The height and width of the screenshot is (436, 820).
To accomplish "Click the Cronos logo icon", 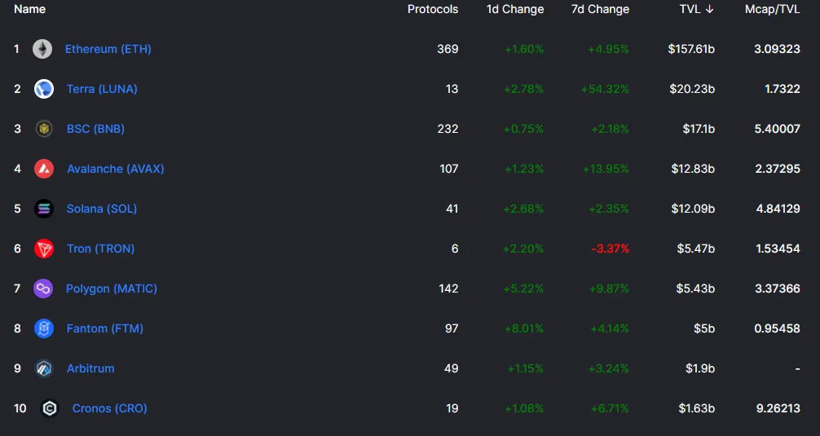I will (50, 408).
